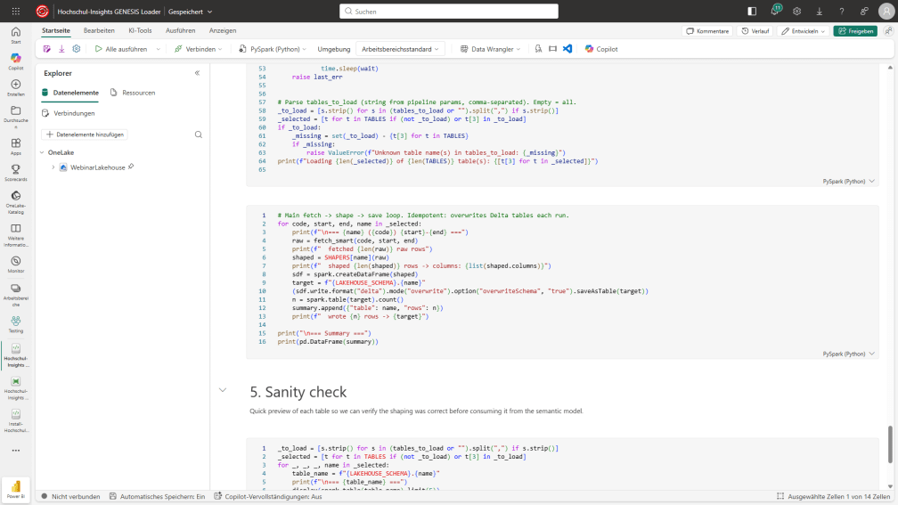Screen dimensions: 898x505
Task: Open the Kommentare pane
Action: coord(708,31)
